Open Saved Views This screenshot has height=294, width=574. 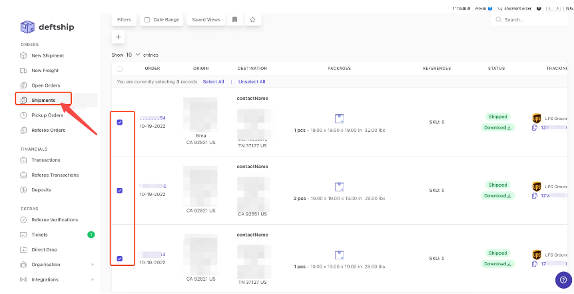[x=206, y=20]
